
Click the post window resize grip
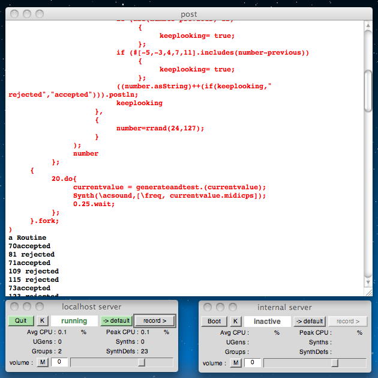368,292
